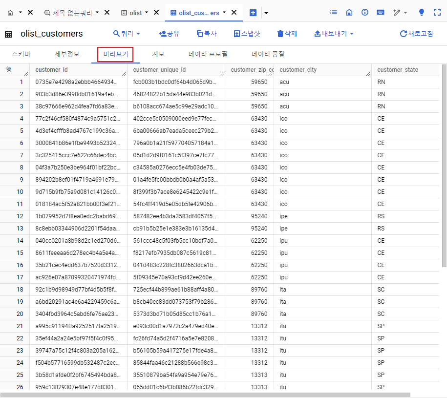Select zip code 62250 in row 14

coord(250,241)
